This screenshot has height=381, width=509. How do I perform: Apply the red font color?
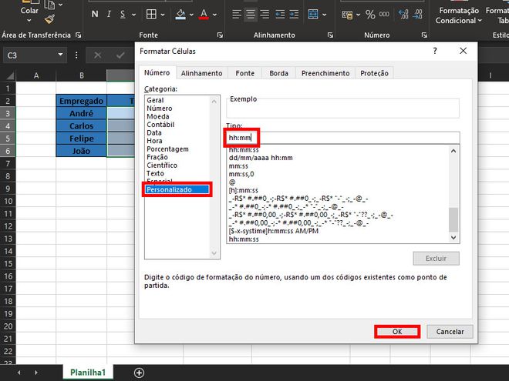204,15
